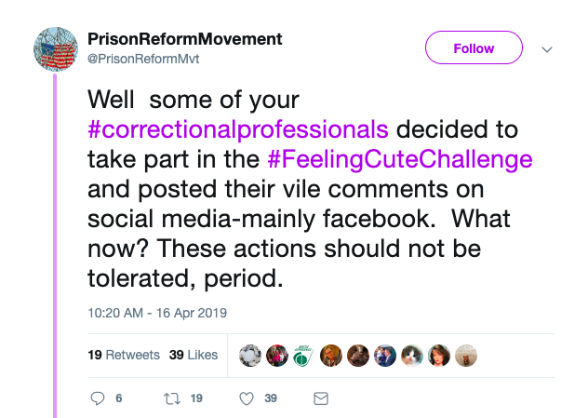This screenshot has width=588, height=418.
Task: Expand the tweet options chevron
Action: [547, 49]
